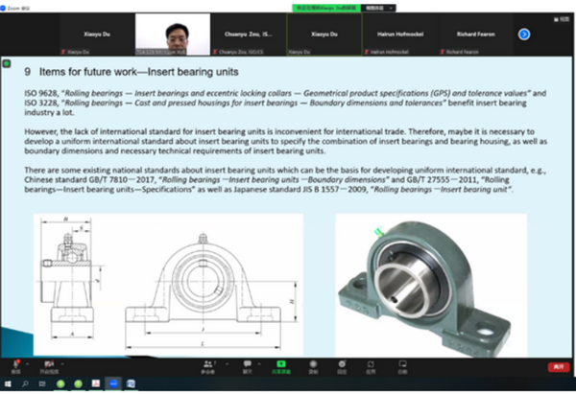Screen dimensions: 576x394
Task: Open Task View on the taskbar
Action: (x=42, y=384)
